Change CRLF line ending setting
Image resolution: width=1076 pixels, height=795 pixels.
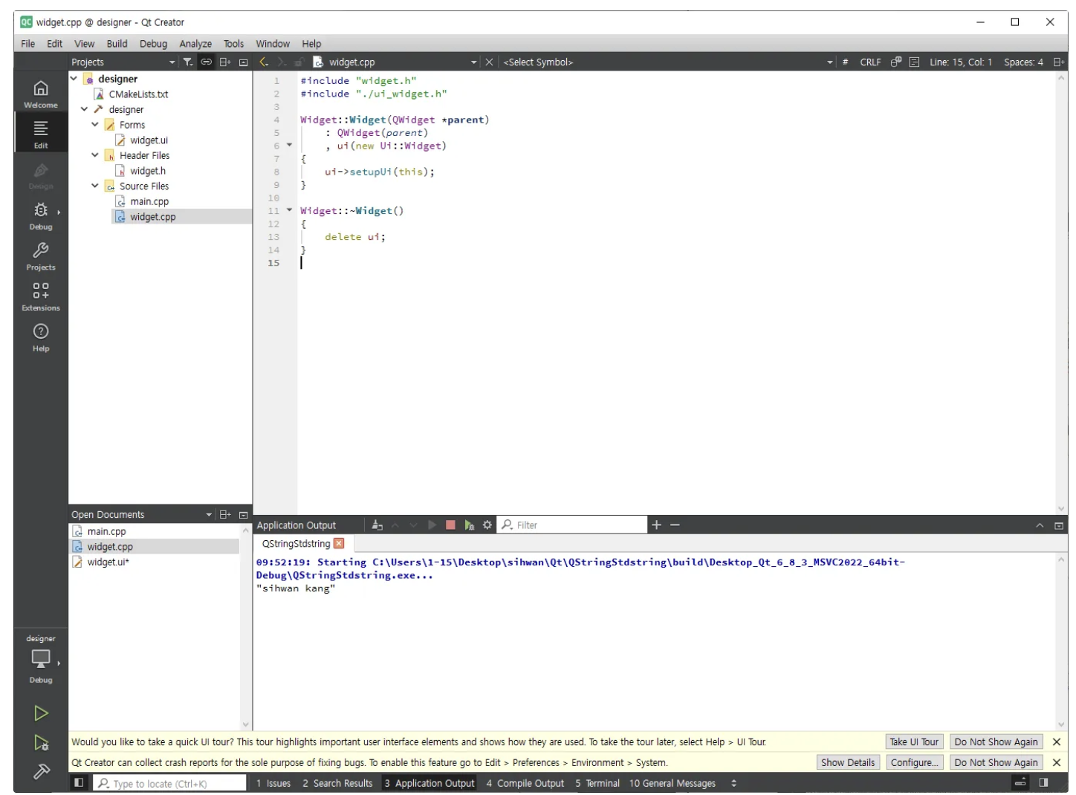click(x=870, y=62)
